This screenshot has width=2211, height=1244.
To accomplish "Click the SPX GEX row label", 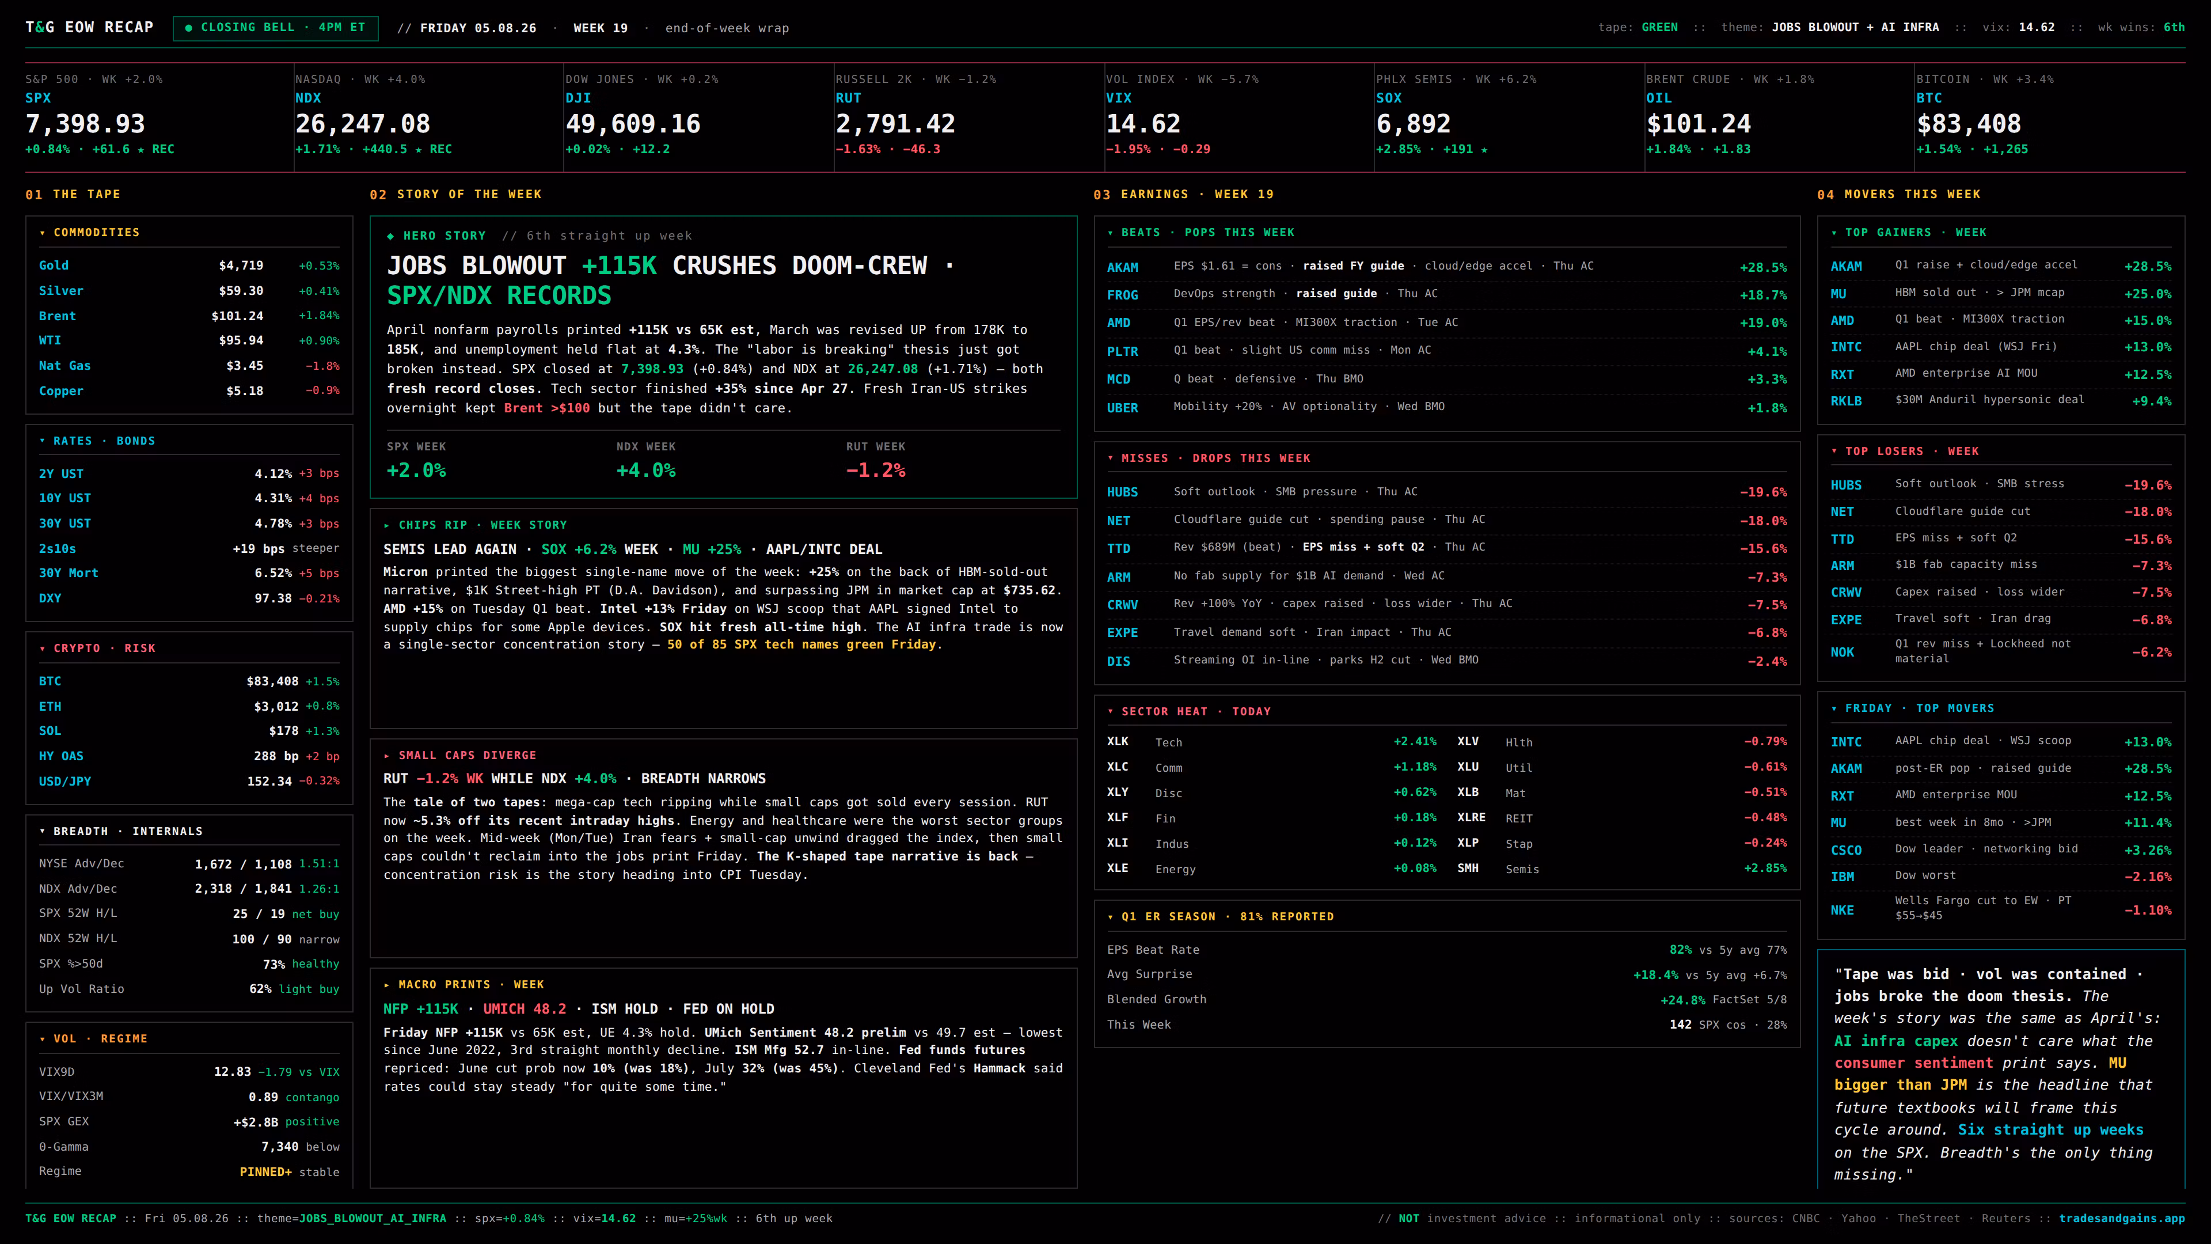I will 63,1121.
